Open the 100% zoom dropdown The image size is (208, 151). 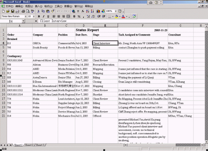116,11
